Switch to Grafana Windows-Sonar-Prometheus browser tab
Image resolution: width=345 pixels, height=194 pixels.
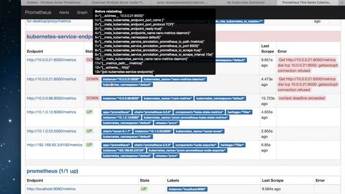tap(53, 2)
